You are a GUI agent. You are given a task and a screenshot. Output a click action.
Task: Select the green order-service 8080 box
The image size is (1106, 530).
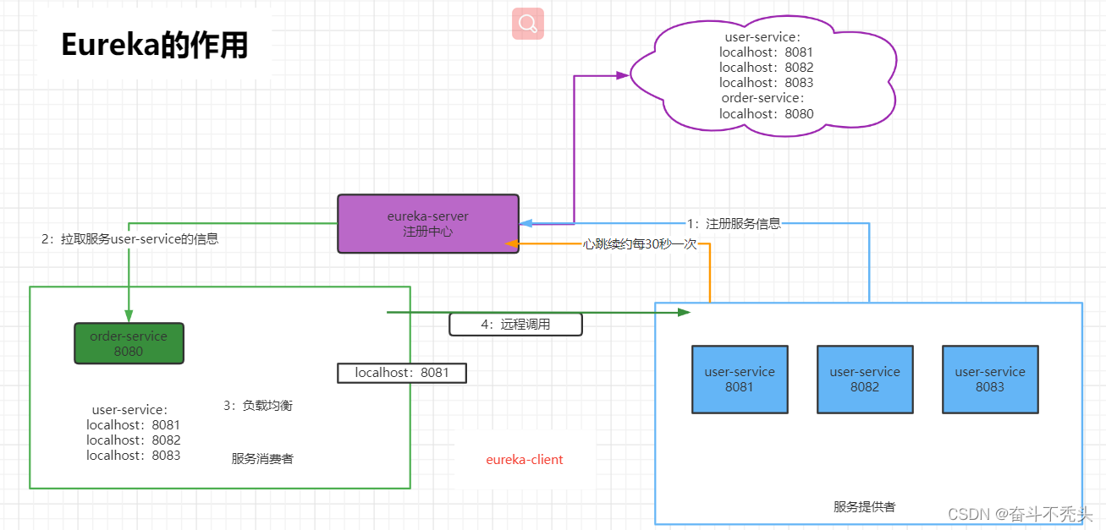click(x=129, y=343)
